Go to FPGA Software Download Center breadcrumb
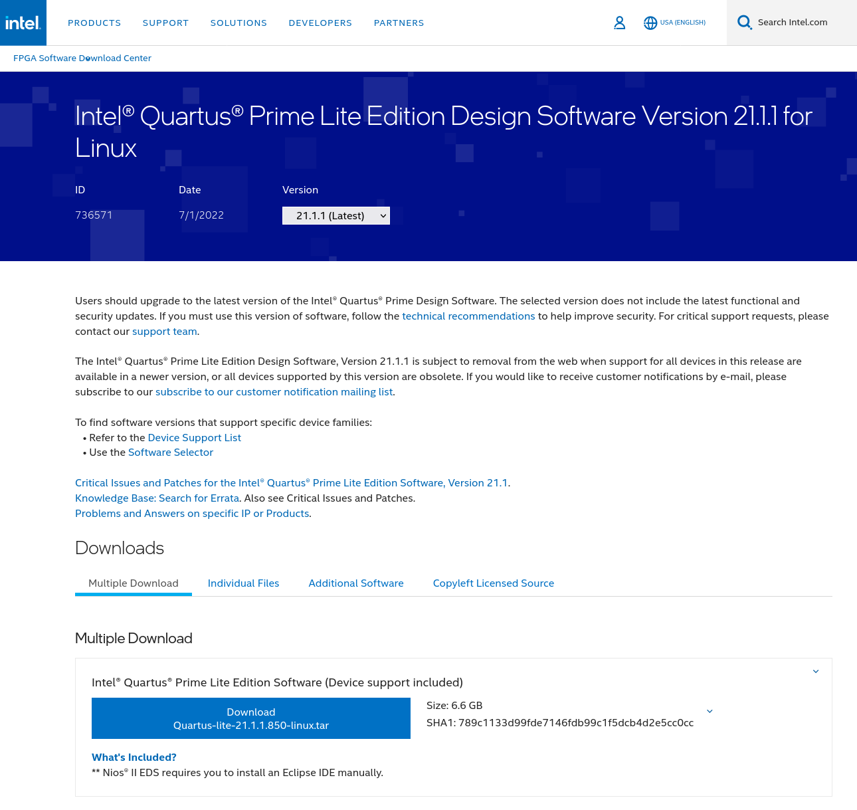The image size is (857, 810). pyautogui.click(x=82, y=58)
